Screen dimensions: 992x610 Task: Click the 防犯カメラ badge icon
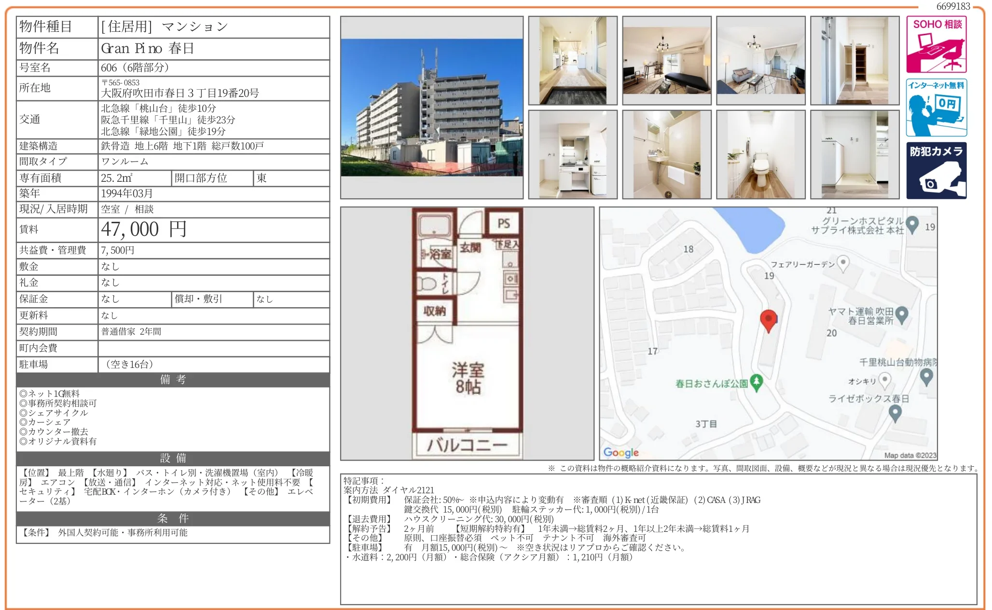[936, 170]
